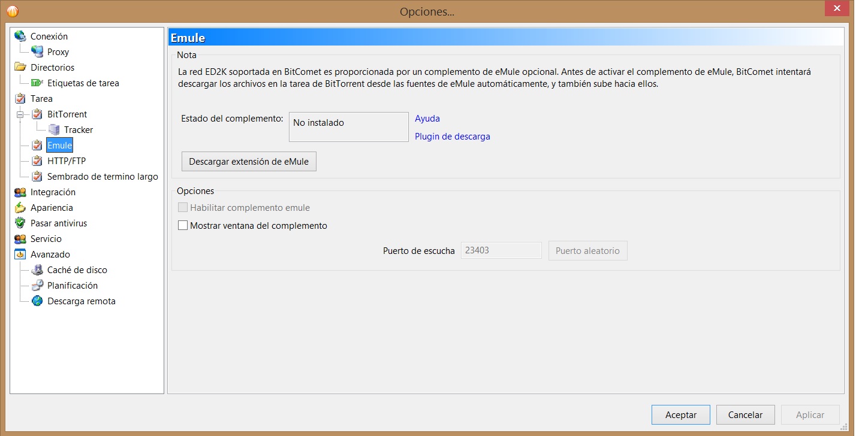
Task: Toggle Habilitar complemento emule checkbox
Action: coord(183,208)
